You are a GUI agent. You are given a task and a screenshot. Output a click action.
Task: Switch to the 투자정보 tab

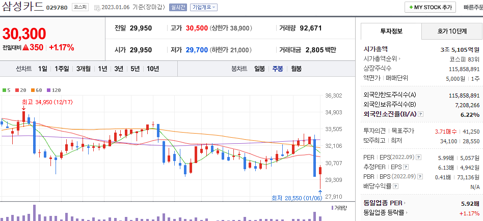point(391,31)
